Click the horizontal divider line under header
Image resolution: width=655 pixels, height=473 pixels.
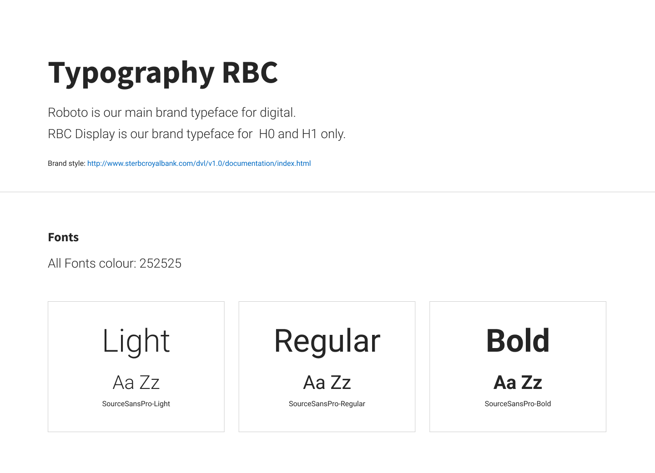[327, 192]
